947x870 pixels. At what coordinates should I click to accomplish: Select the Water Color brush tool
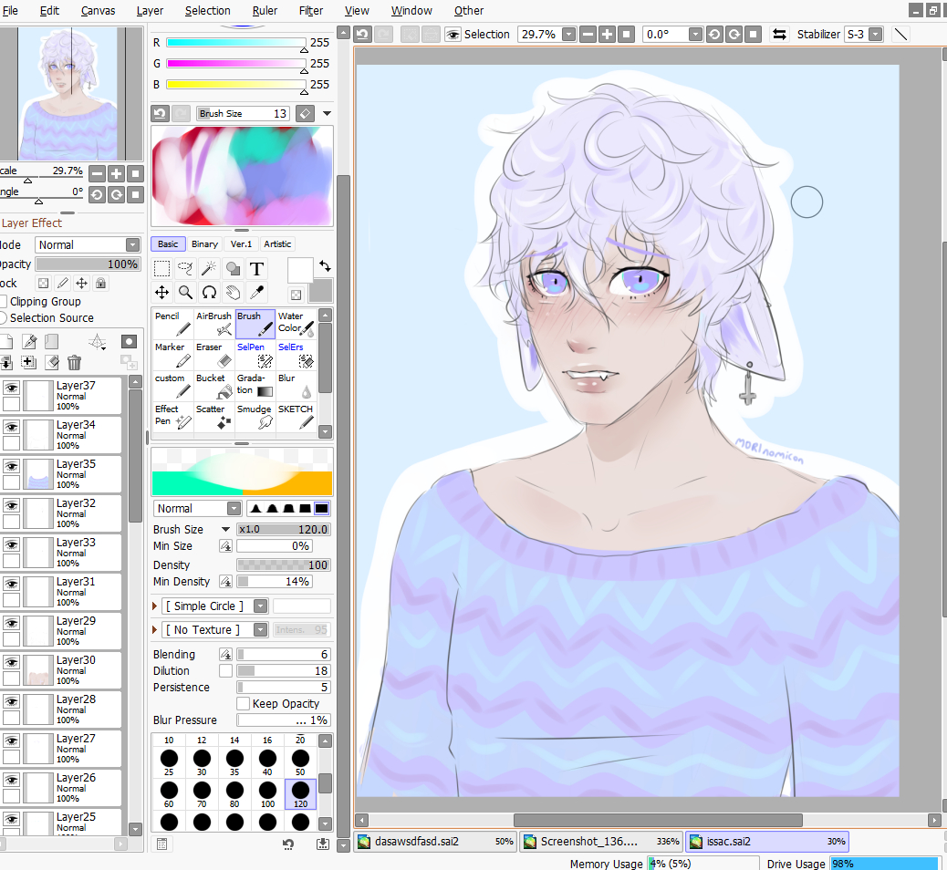tap(296, 324)
